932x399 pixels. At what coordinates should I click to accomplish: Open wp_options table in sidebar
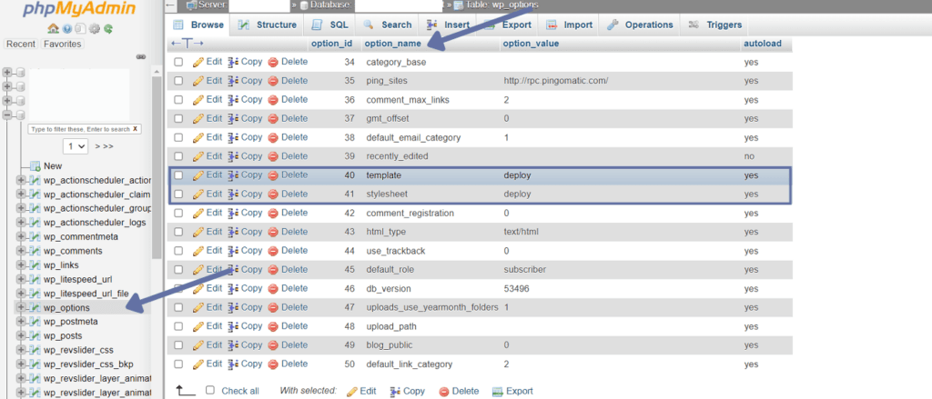66,307
